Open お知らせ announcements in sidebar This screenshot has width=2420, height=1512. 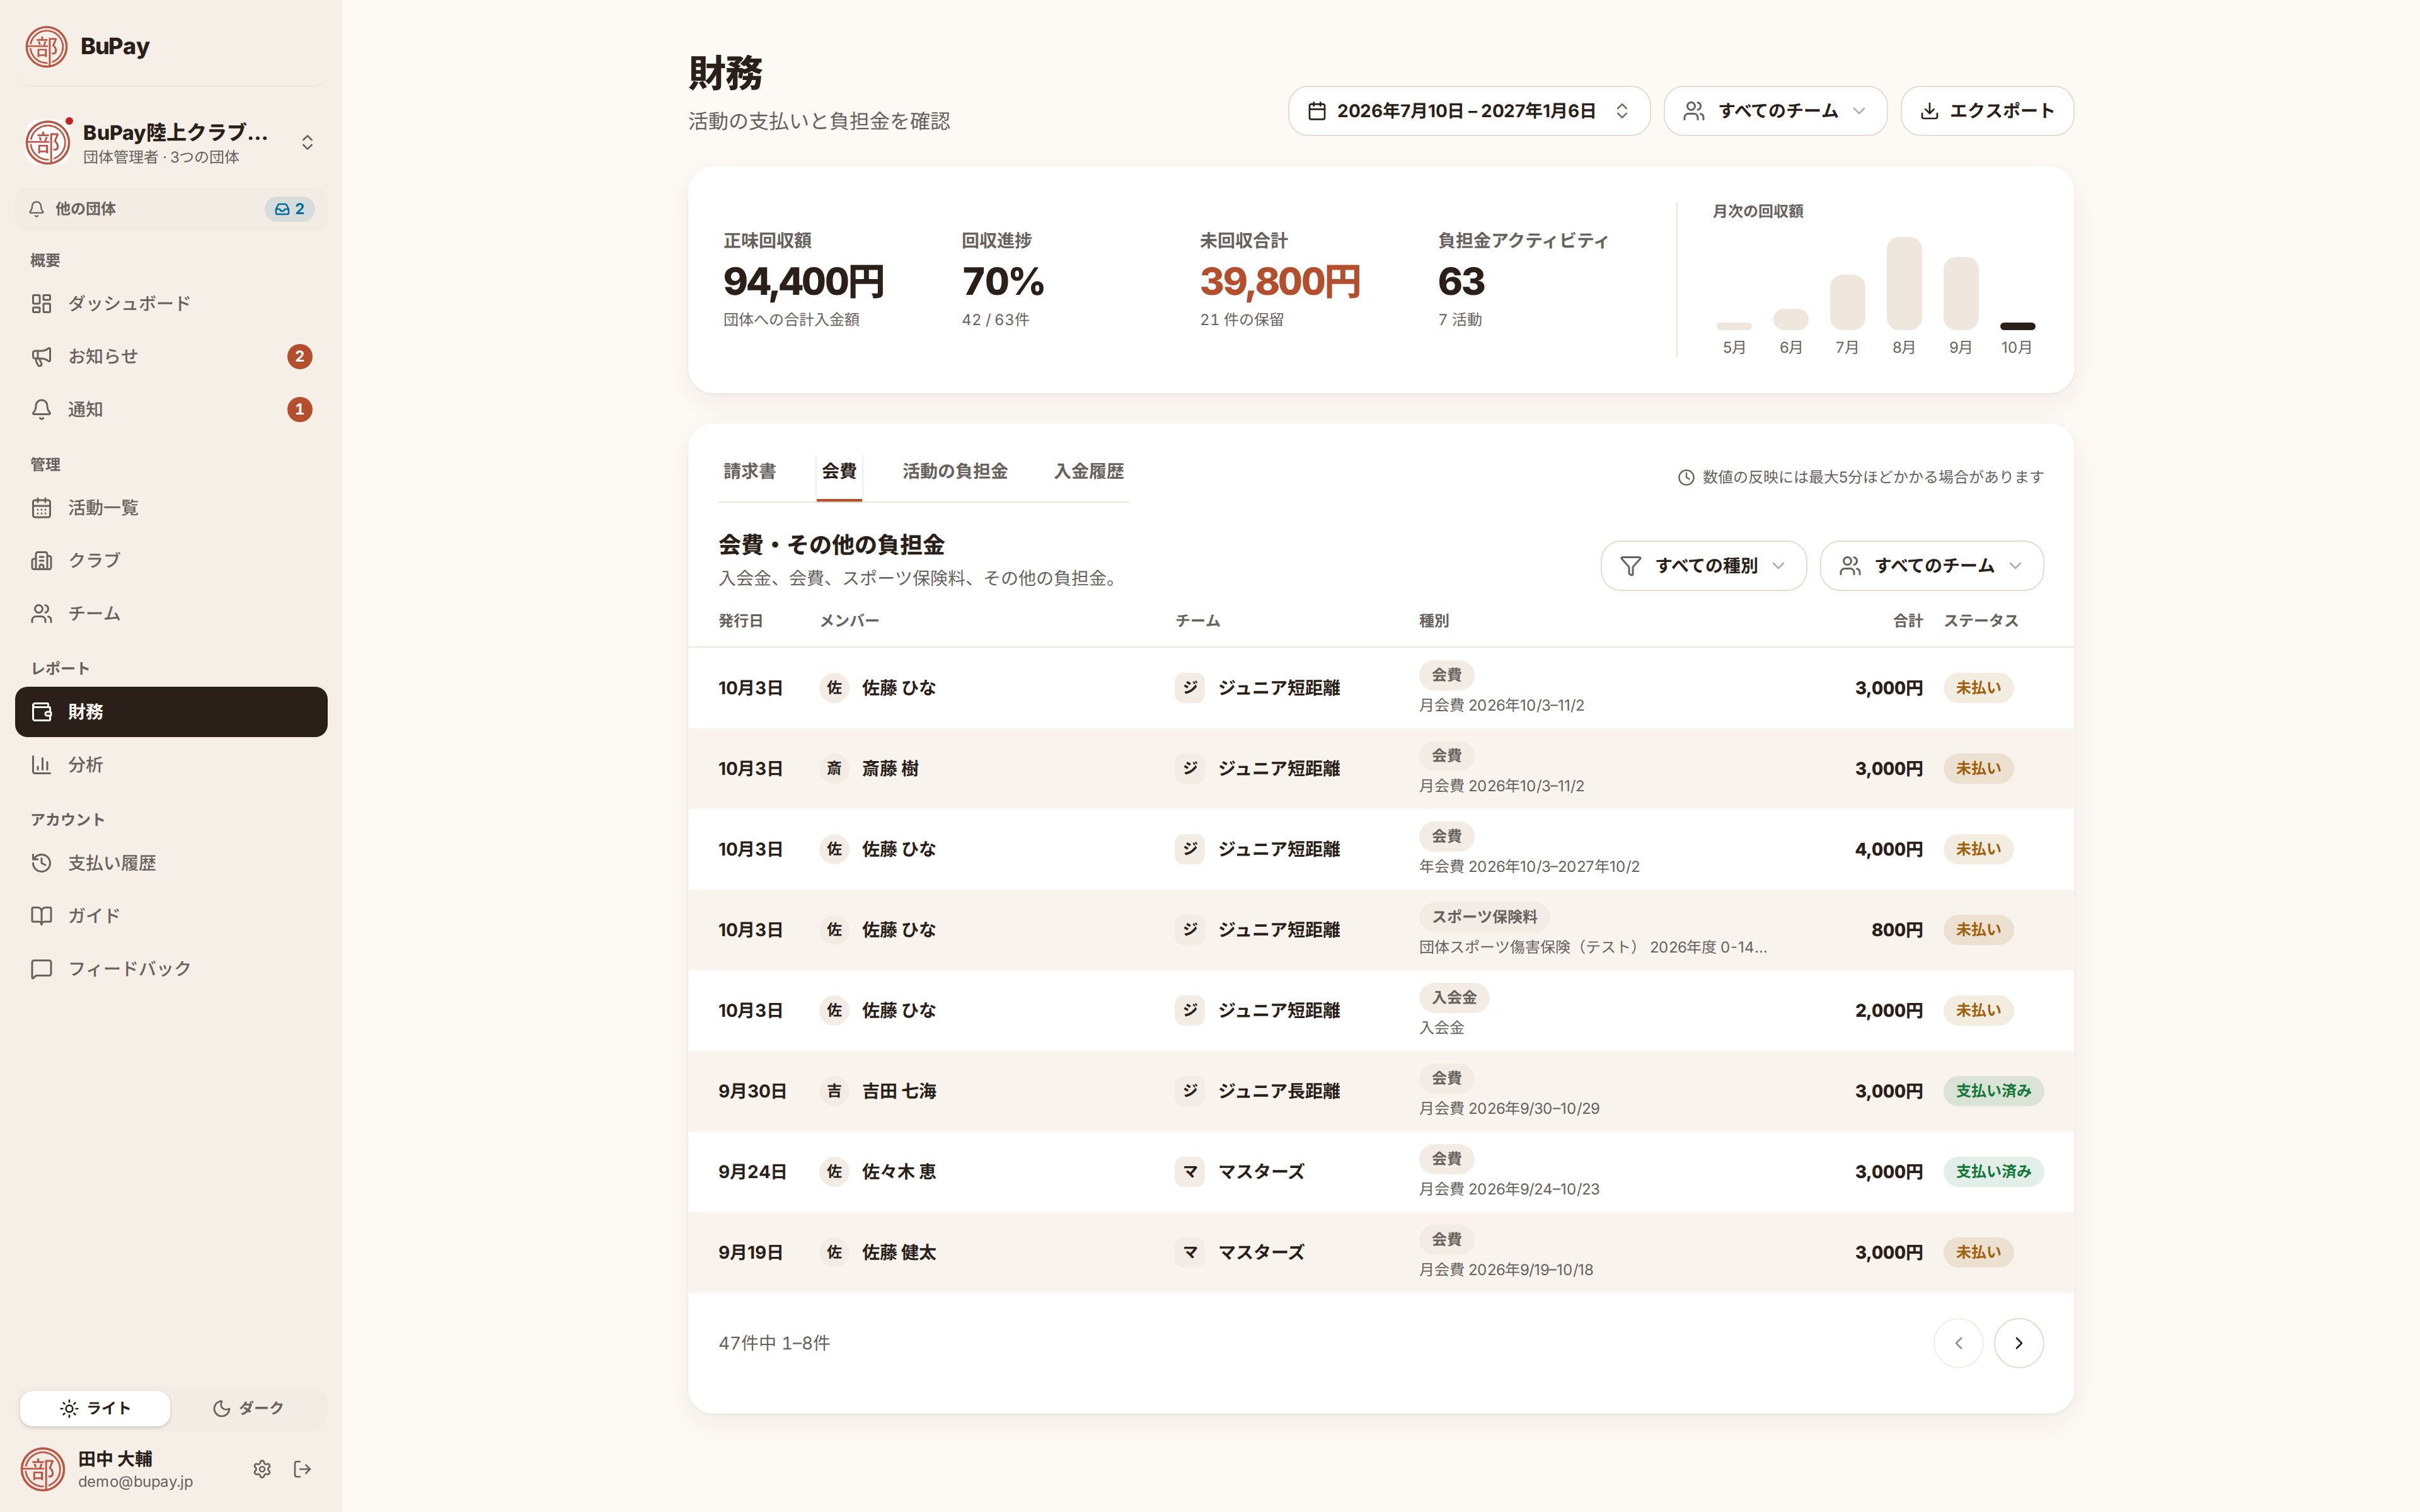[171, 356]
